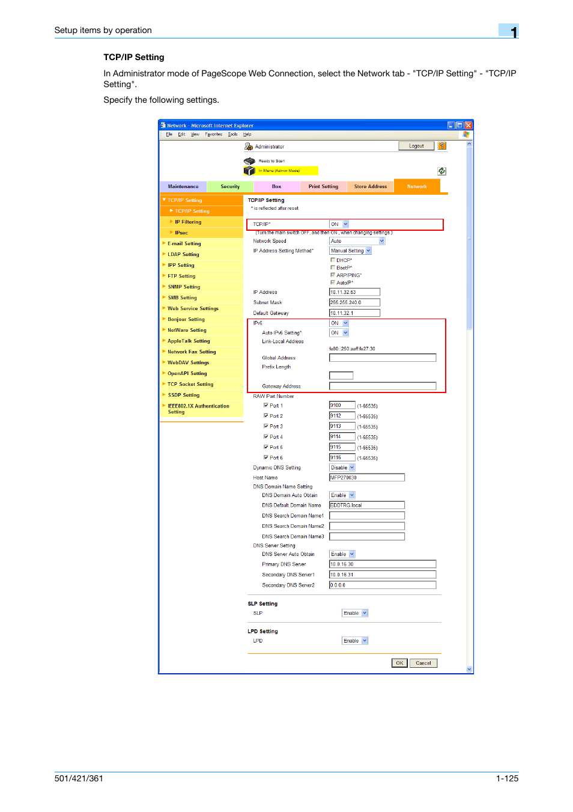Open the File menu
The height and width of the screenshot is (812, 573).
169,135
